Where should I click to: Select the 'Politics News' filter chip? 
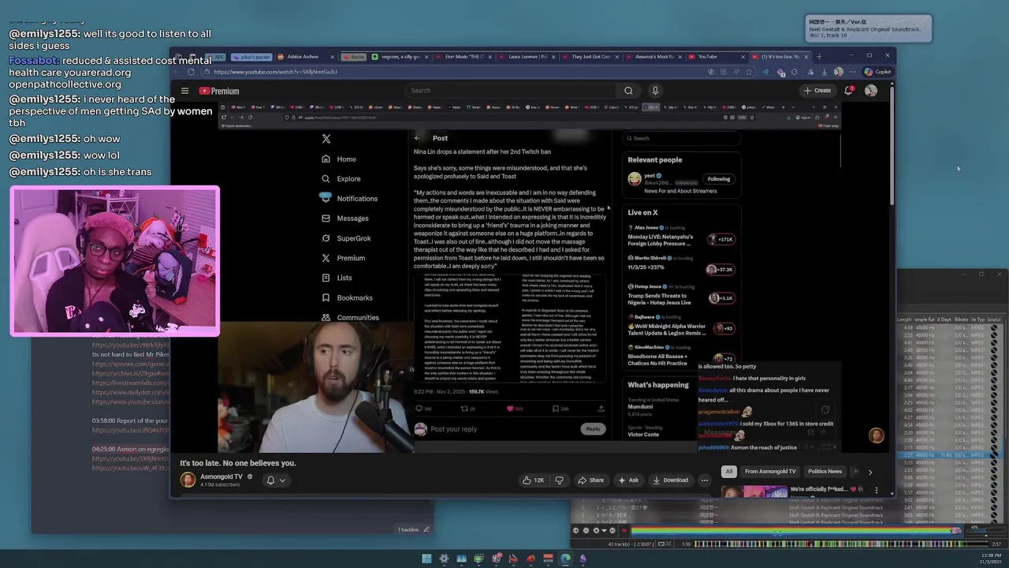pyautogui.click(x=825, y=472)
